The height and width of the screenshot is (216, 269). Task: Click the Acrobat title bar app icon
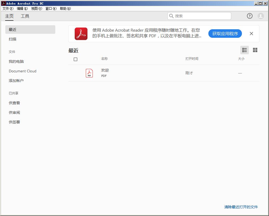4,3
